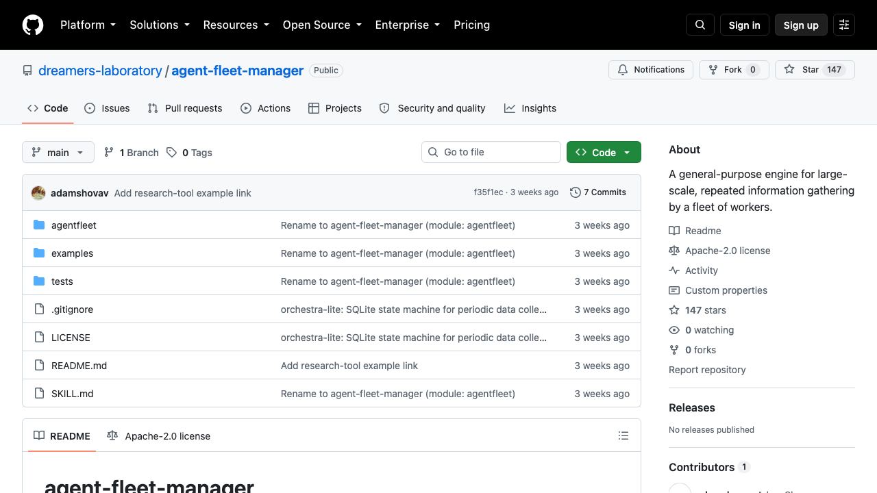Open the Pricing page

click(472, 25)
